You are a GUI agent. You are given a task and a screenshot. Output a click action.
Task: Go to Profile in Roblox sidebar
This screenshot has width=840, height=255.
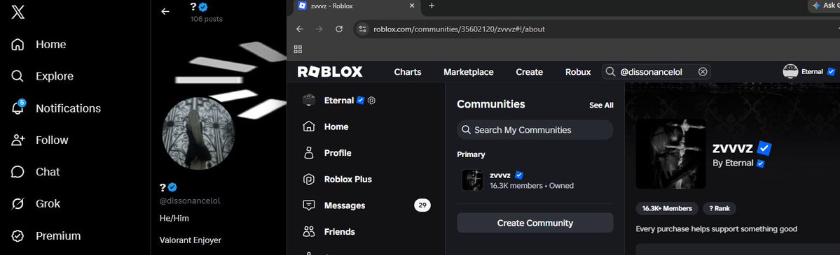[326, 153]
